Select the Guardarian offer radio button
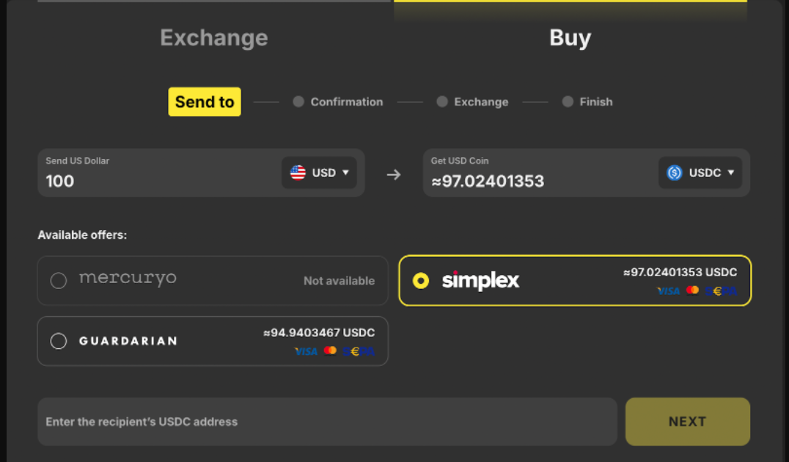 59,341
